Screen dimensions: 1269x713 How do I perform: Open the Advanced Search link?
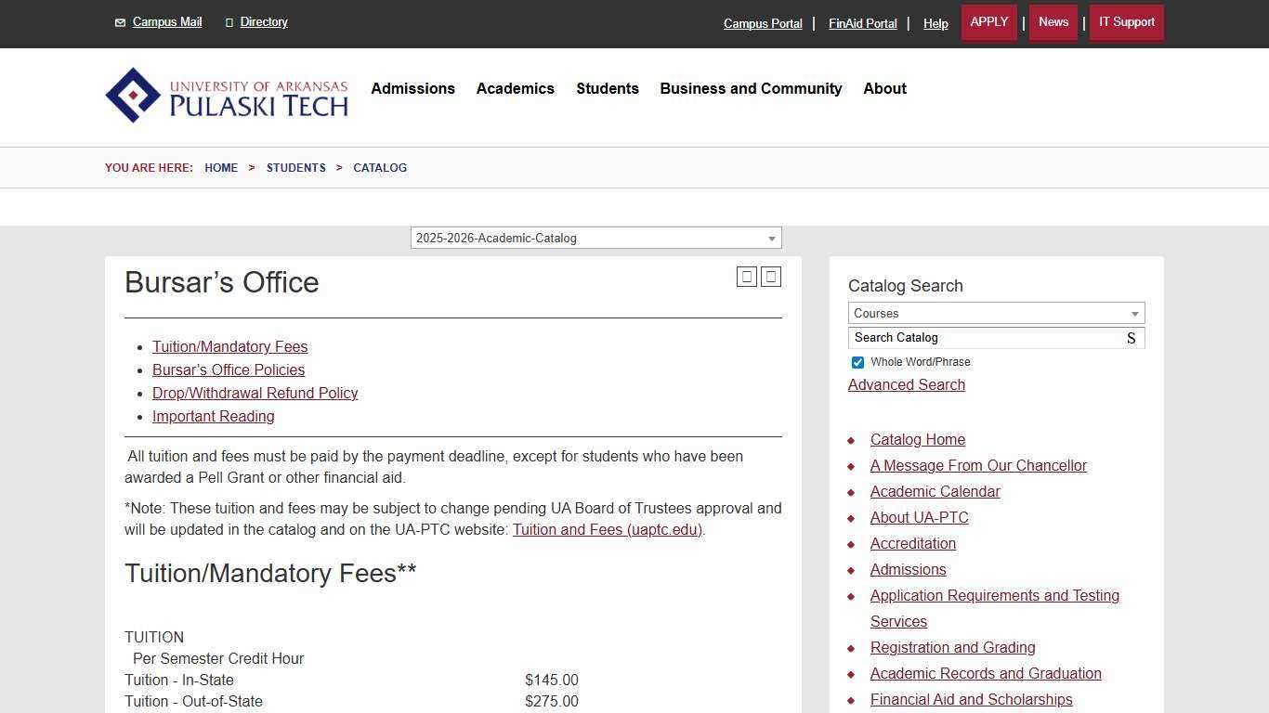(x=906, y=385)
